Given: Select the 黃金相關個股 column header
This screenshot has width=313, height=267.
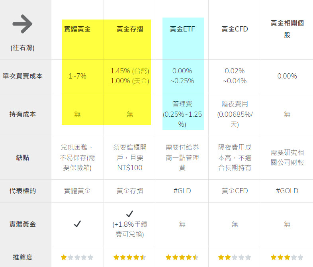Looking at the screenshot, I should pos(287,29).
